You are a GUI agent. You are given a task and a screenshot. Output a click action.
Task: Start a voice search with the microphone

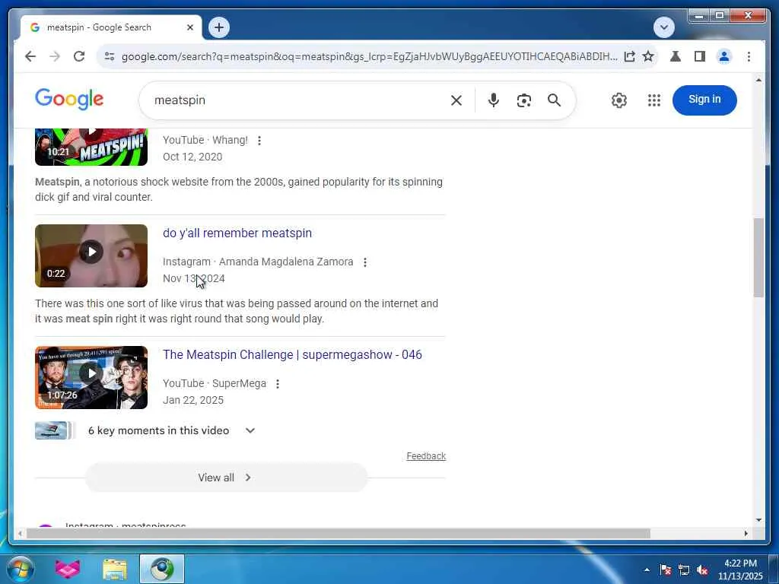(x=493, y=100)
